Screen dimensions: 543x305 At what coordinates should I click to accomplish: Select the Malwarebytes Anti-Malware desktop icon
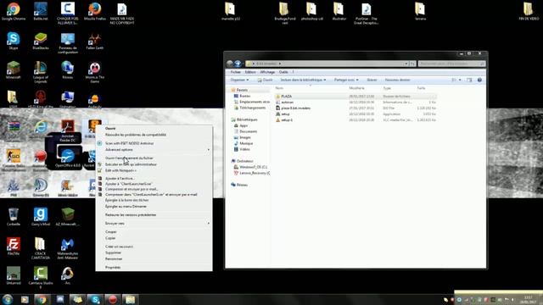pyautogui.click(x=68, y=248)
